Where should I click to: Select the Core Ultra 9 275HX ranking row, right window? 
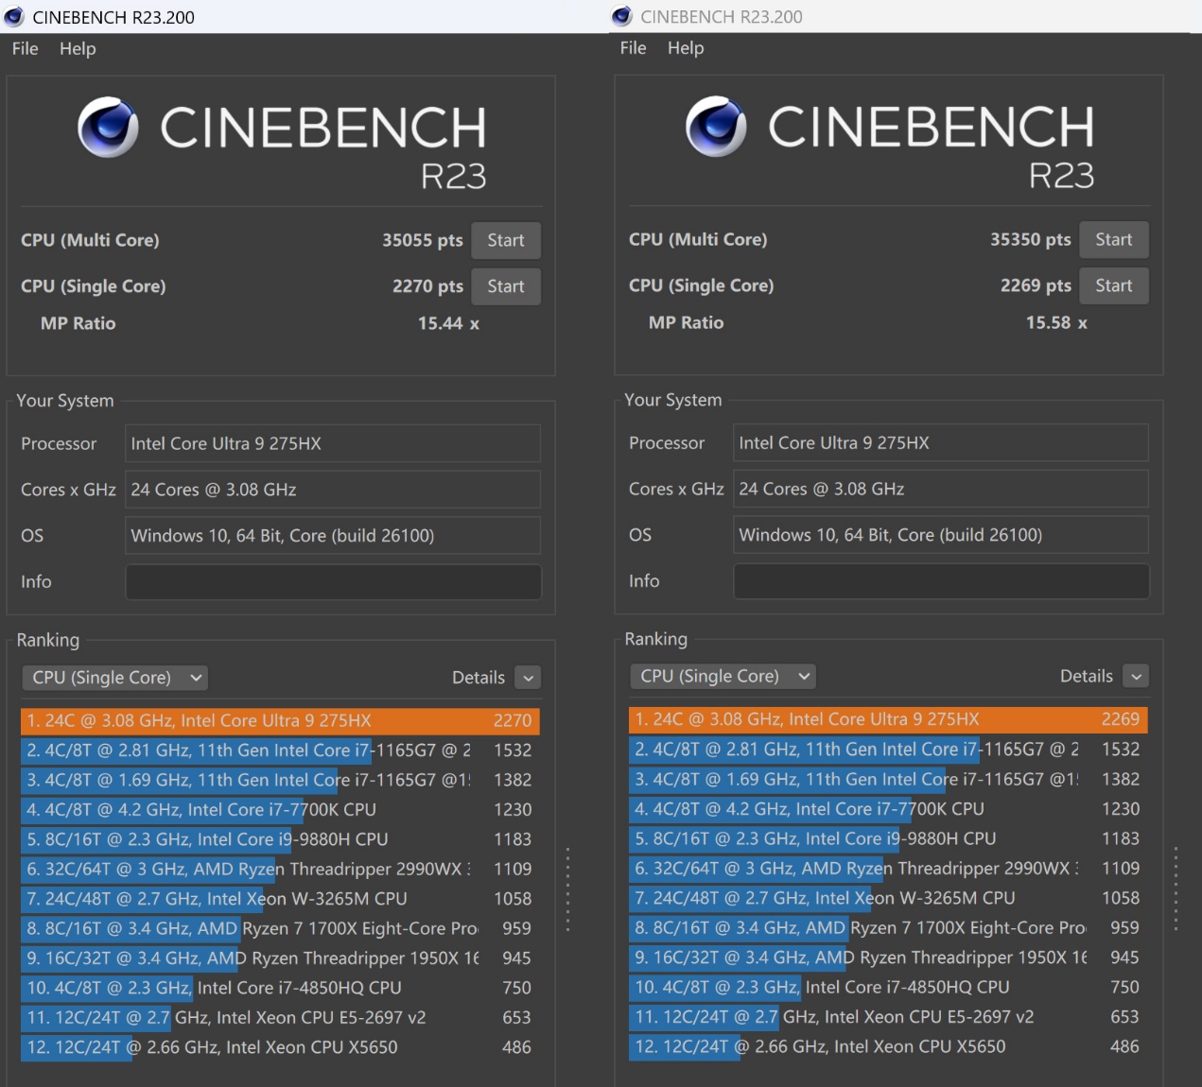(x=888, y=720)
